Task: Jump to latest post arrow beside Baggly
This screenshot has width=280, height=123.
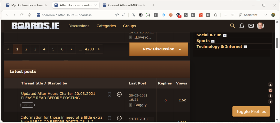Action: pyautogui.click(x=131, y=105)
